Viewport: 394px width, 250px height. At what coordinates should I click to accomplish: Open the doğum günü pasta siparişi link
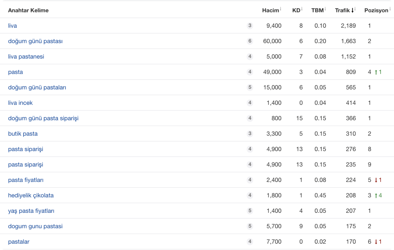43,118
